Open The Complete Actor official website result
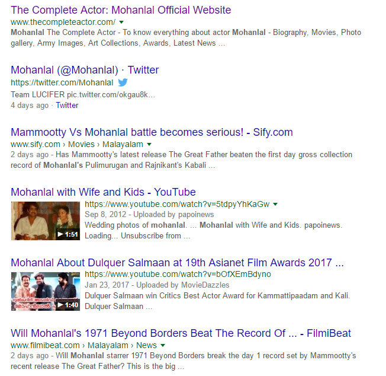 pos(121,9)
